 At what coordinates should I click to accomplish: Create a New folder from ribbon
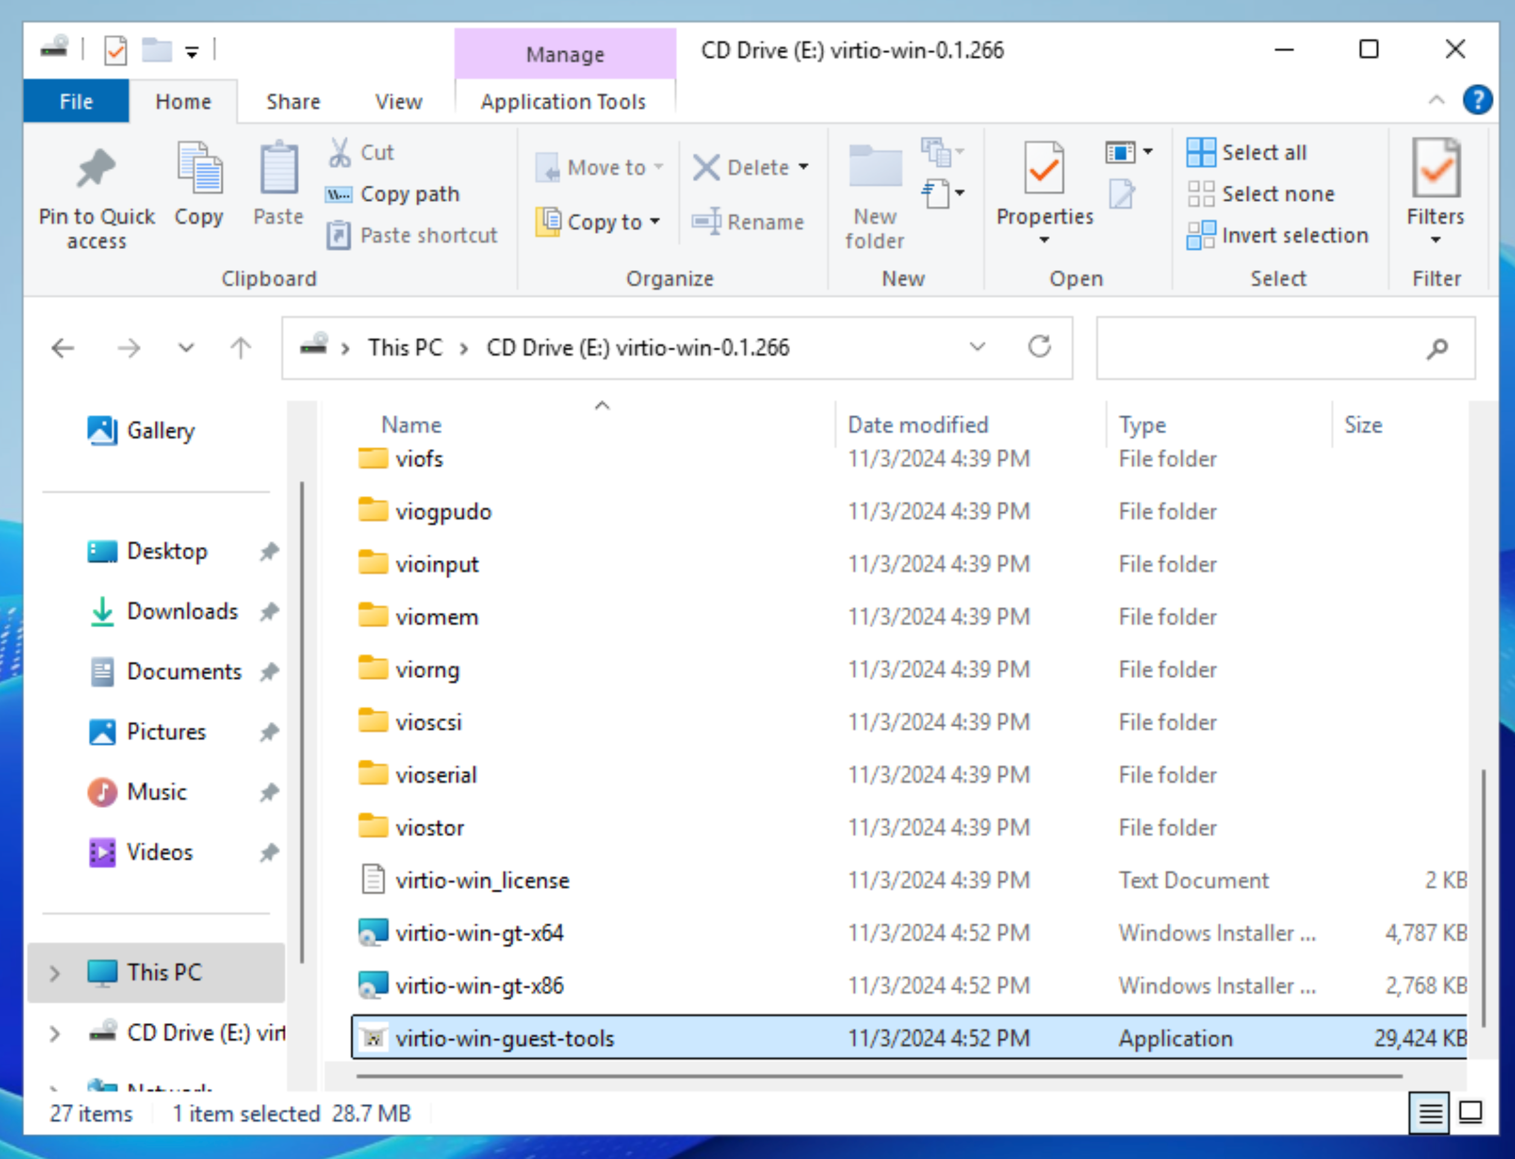[x=875, y=195]
